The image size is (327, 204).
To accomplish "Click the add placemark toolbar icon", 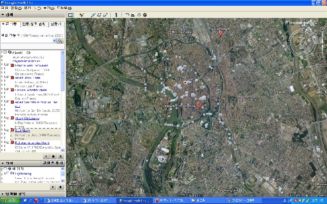I will tap(82, 15).
